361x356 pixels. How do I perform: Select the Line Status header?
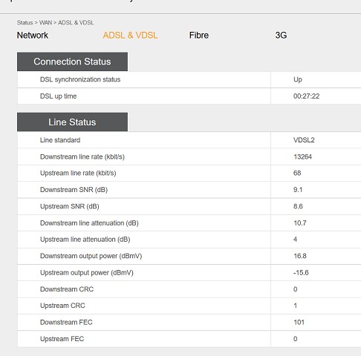72,122
